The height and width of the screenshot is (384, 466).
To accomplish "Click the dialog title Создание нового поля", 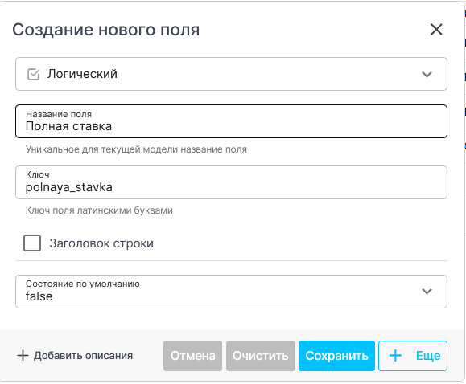I will pos(105,30).
